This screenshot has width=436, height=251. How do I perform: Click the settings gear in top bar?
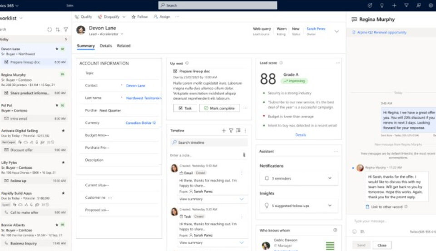click(x=431, y=5)
